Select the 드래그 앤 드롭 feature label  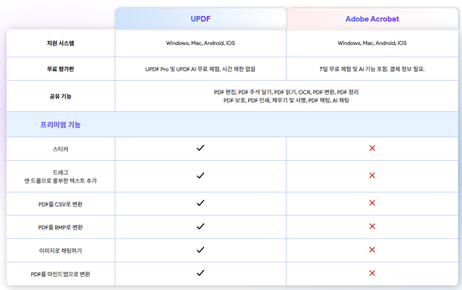click(x=60, y=177)
